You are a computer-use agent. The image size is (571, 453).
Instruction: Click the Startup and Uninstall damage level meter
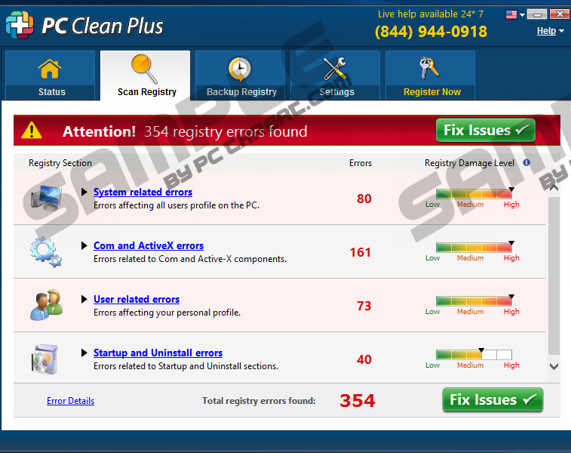pyautogui.click(x=474, y=354)
